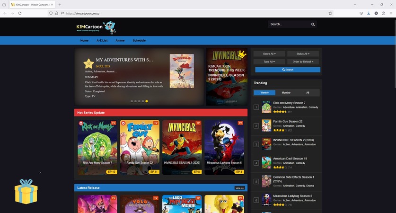The width and height of the screenshot is (396, 213).
Task: Open the Status All dropdown
Action: tap(303, 54)
